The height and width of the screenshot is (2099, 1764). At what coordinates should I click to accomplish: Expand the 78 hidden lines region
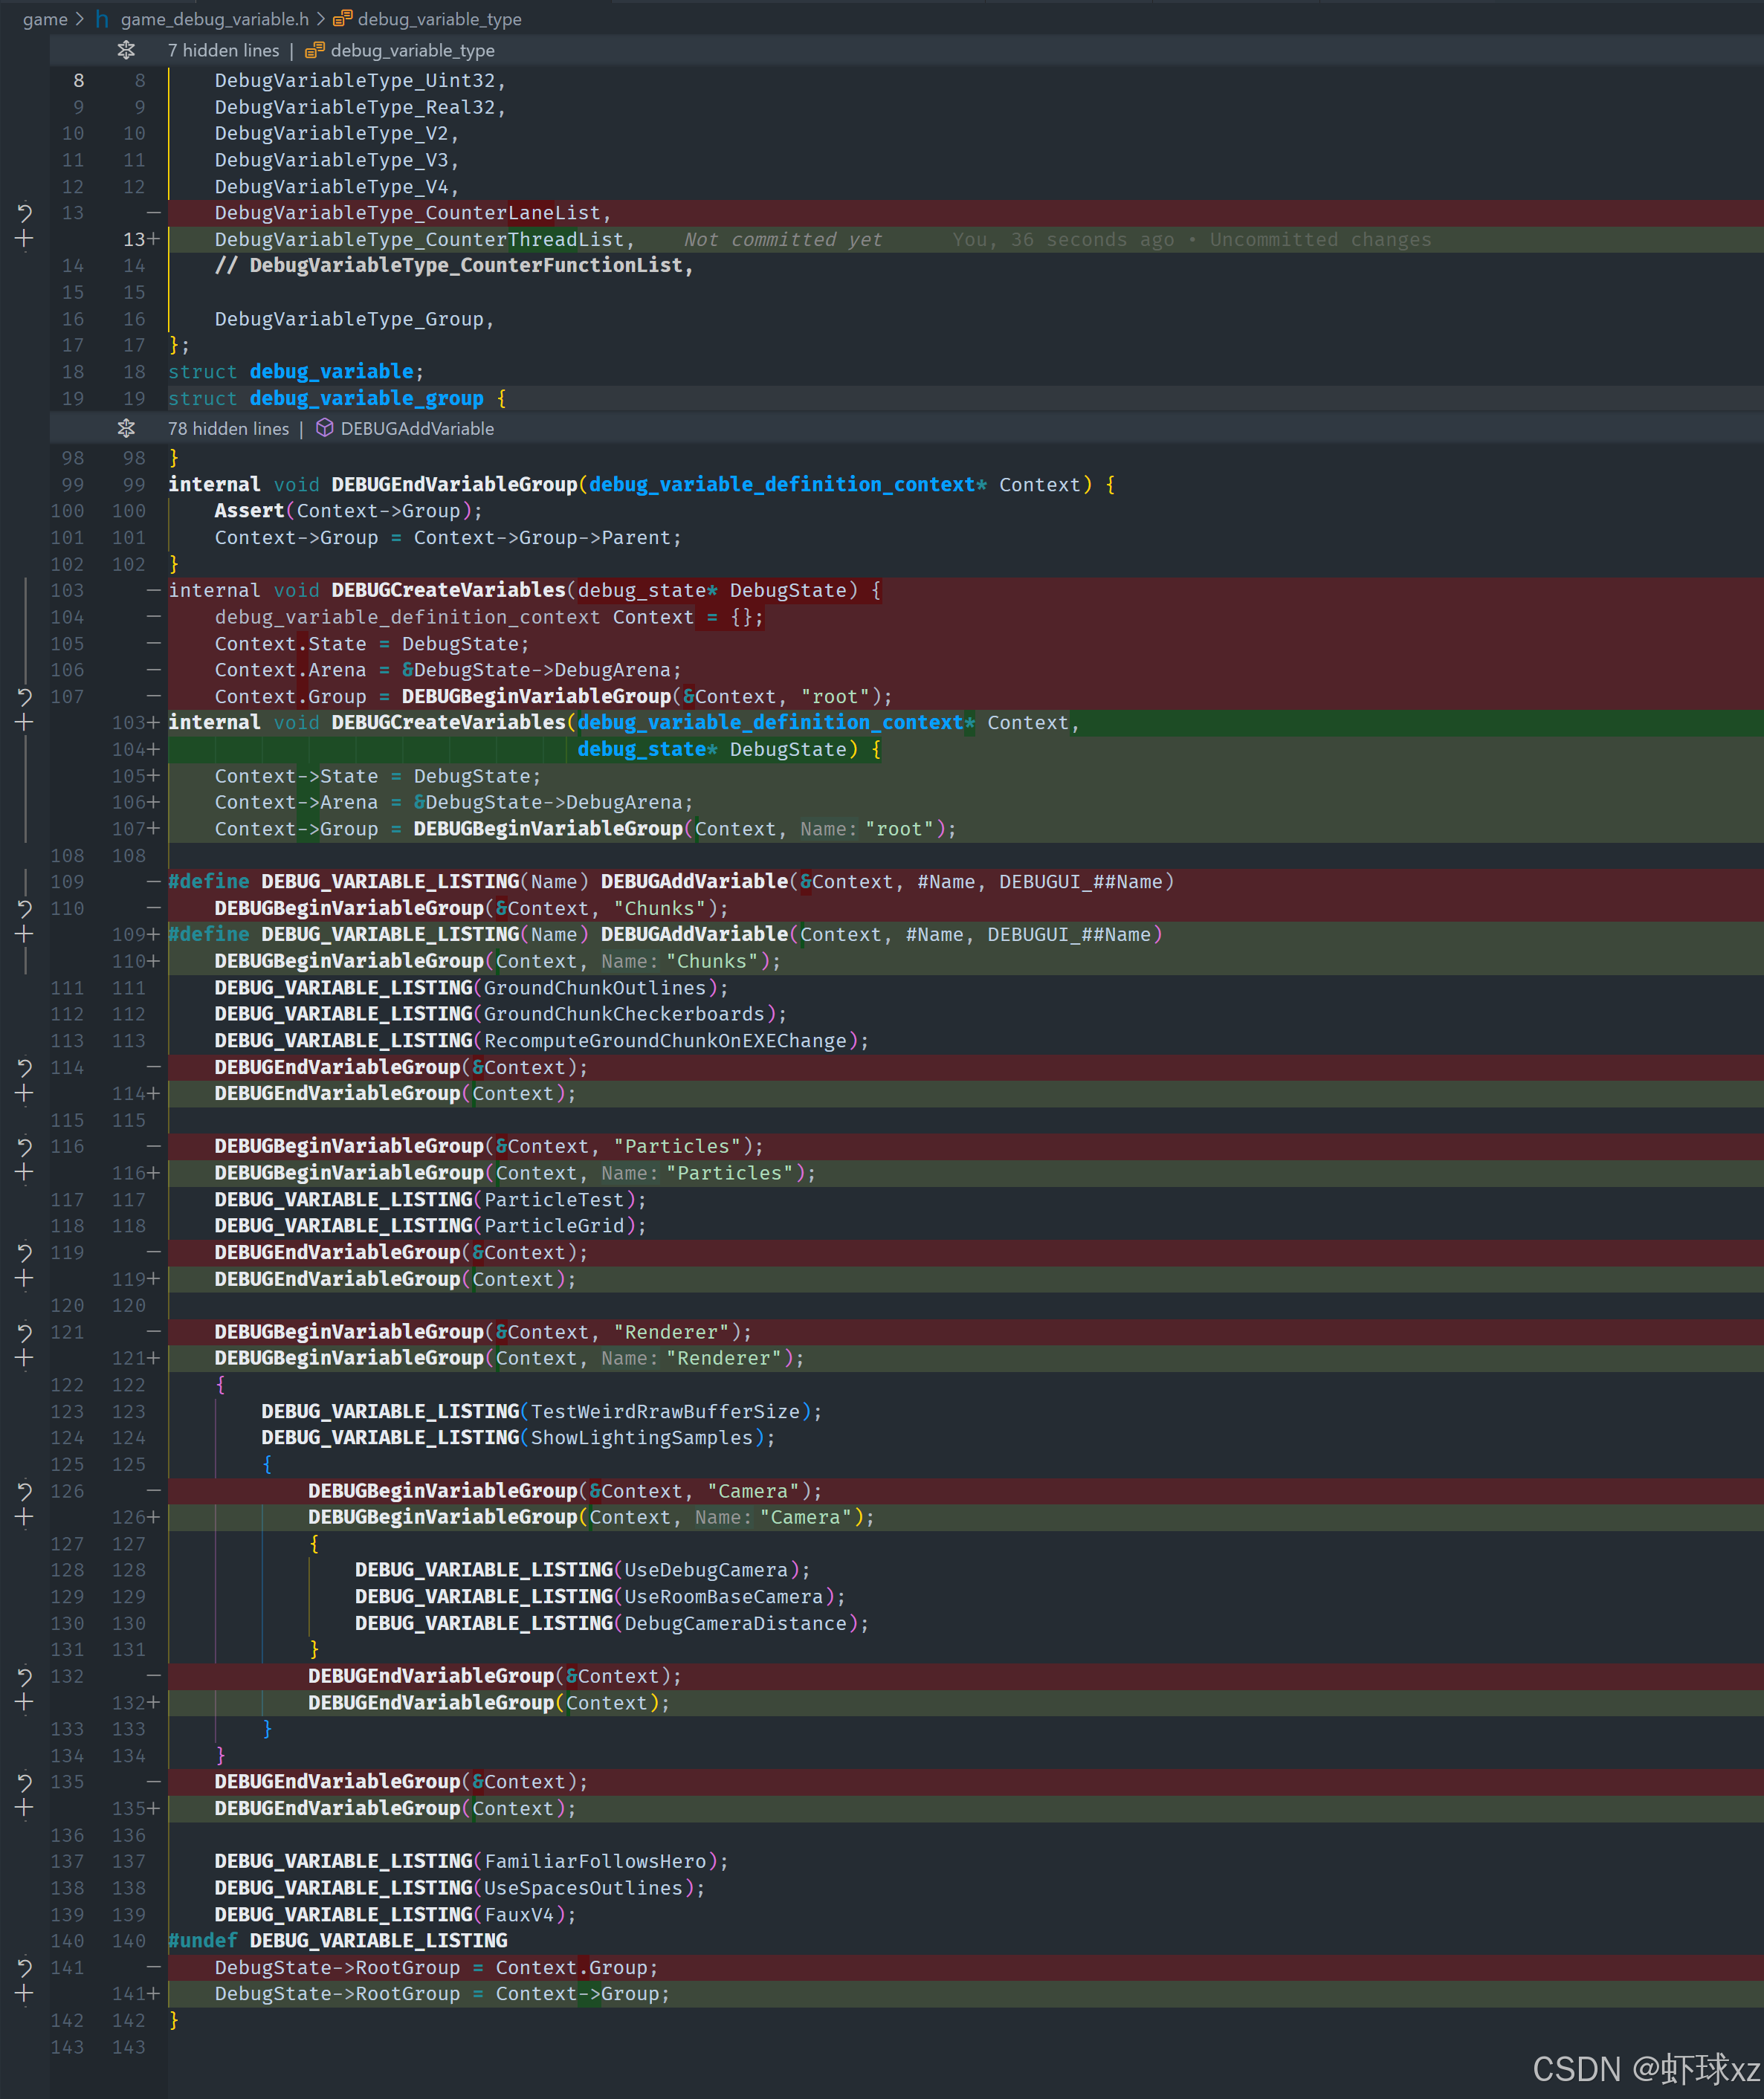126,428
